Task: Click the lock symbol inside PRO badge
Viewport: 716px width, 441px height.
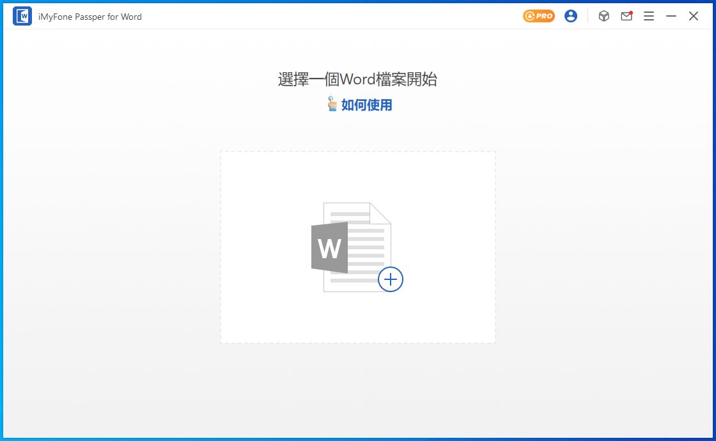Action: tap(531, 17)
